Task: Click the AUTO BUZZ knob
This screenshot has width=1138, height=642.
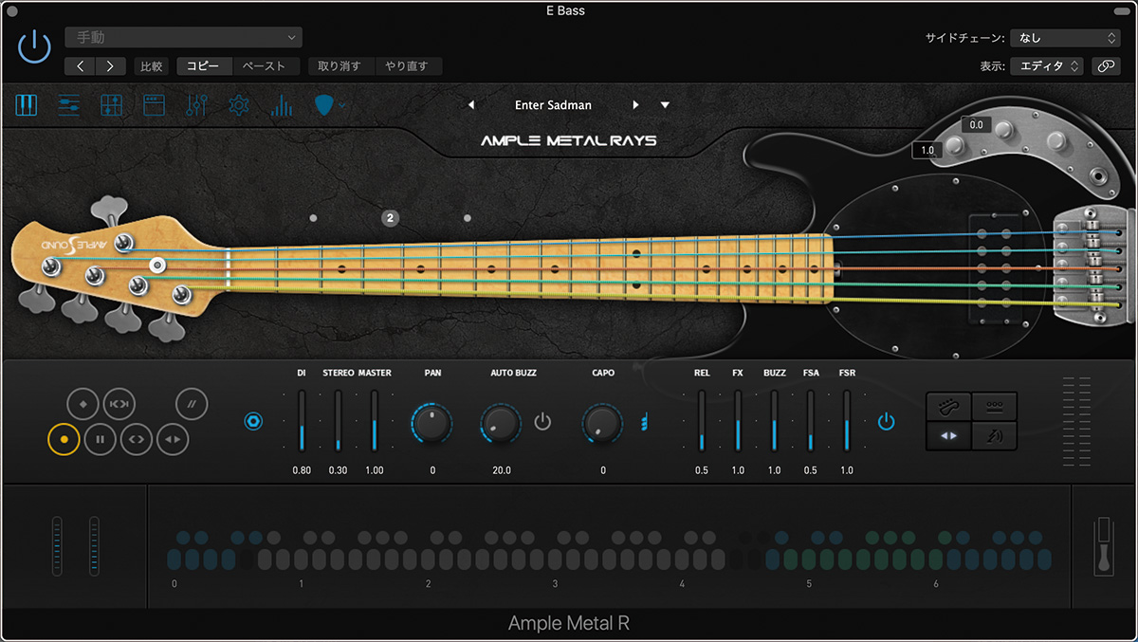Action: pos(502,422)
